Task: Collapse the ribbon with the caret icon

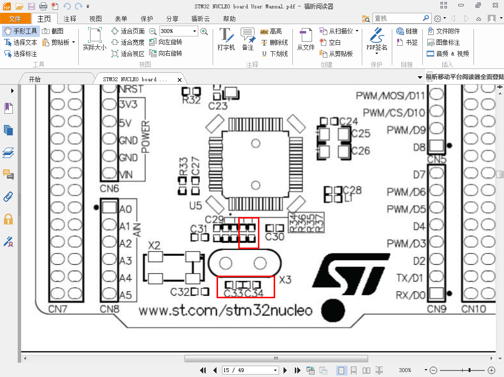Action: (x=478, y=19)
